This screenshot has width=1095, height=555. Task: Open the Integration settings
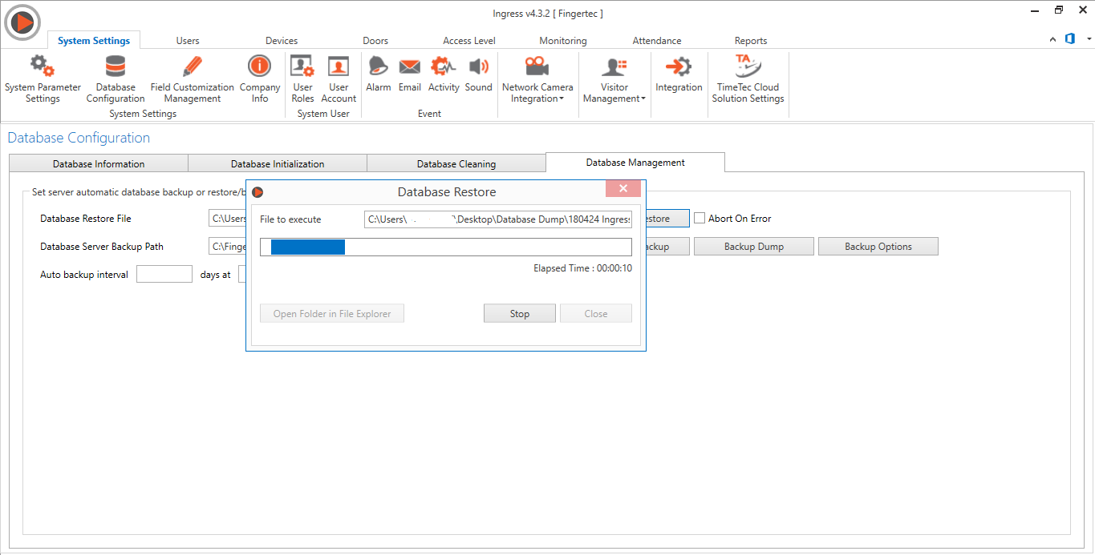(x=679, y=74)
